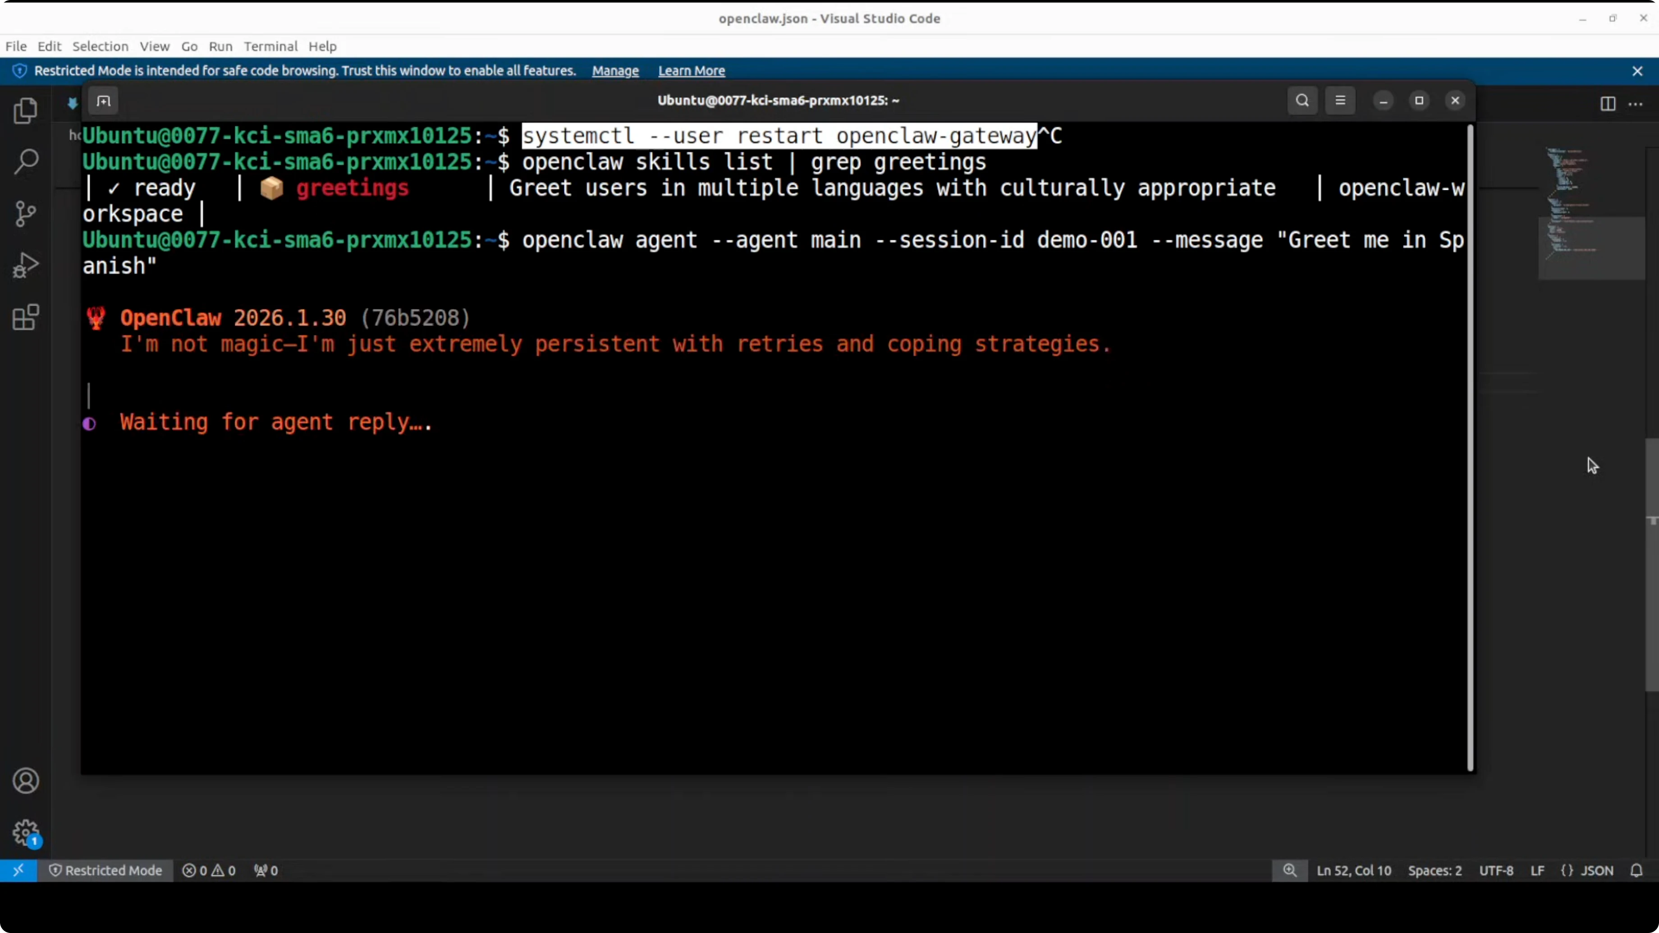The image size is (1659, 933).
Task: Create a new terminal tab with the plus icon
Action: 103,101
